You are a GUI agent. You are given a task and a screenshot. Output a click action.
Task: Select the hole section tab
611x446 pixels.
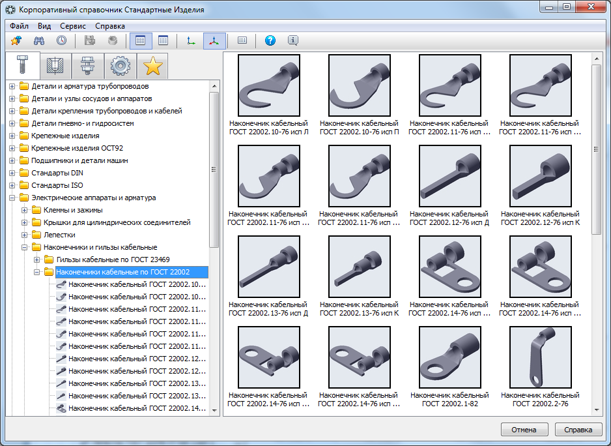(55, 66)
